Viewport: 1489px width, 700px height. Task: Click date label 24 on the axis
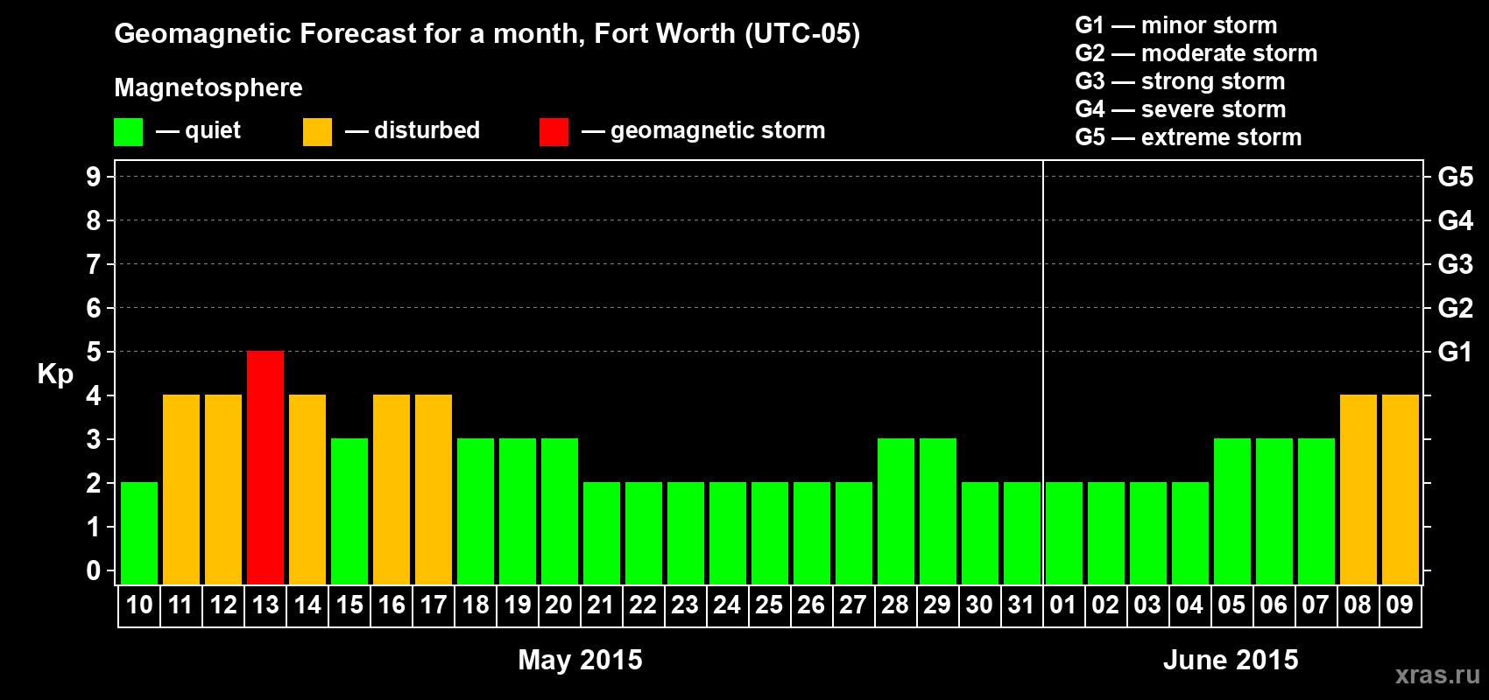point(727,605)
